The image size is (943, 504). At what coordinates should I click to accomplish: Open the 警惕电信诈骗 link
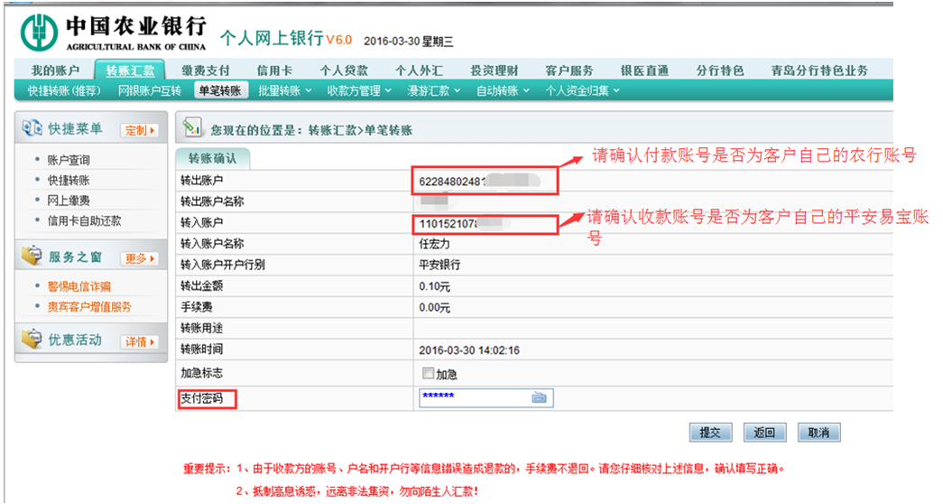tap(79, 286)
